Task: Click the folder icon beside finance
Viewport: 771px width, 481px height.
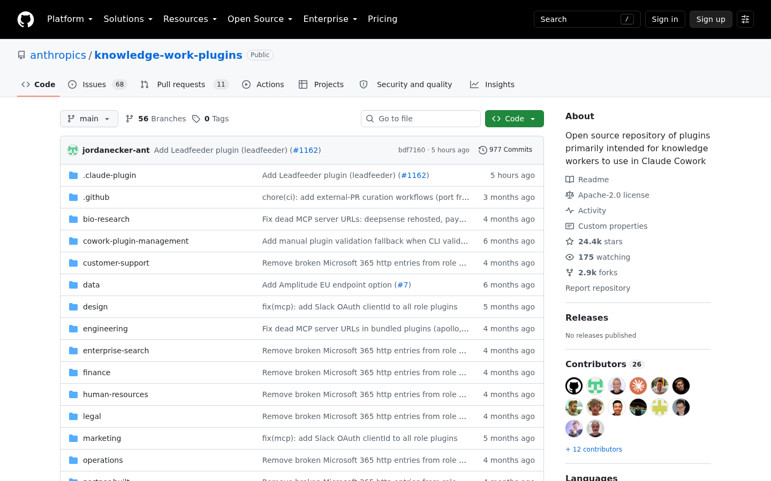Action: click(73, 373)
